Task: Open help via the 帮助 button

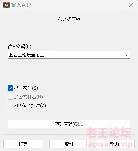Action: click(115, 144)
